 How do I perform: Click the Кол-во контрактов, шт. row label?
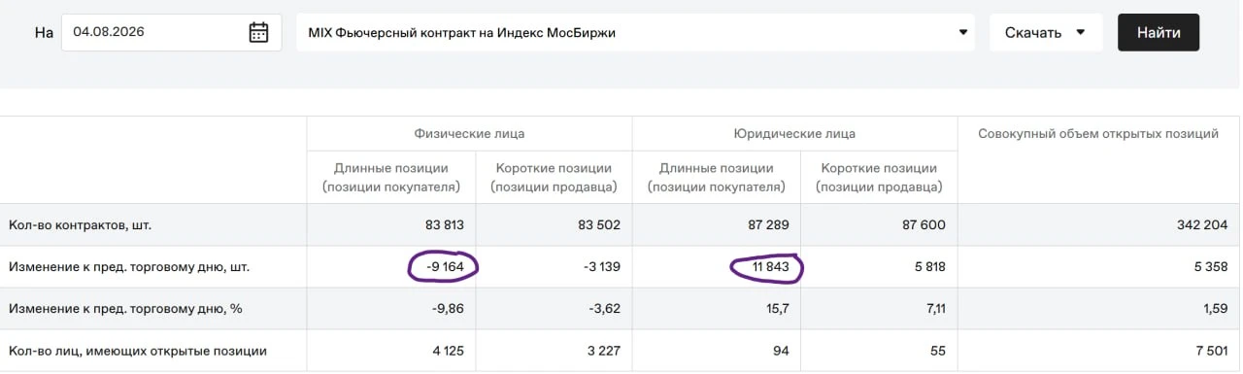tap(80, 225)
